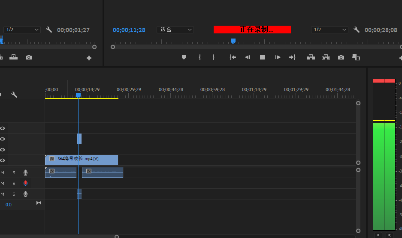Step back one frame
The height and width of the screenshot is (238, 402).
coord(248,57)
